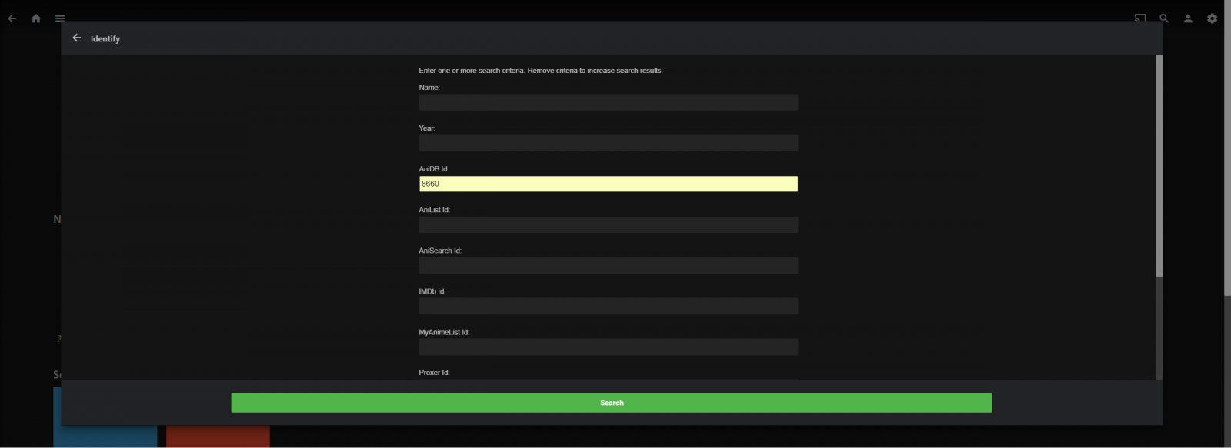The height and width of the screenshot is (448, 1231).
Task: Click the 'MyAnimeList Id:' label
Action: pos(444,332)
